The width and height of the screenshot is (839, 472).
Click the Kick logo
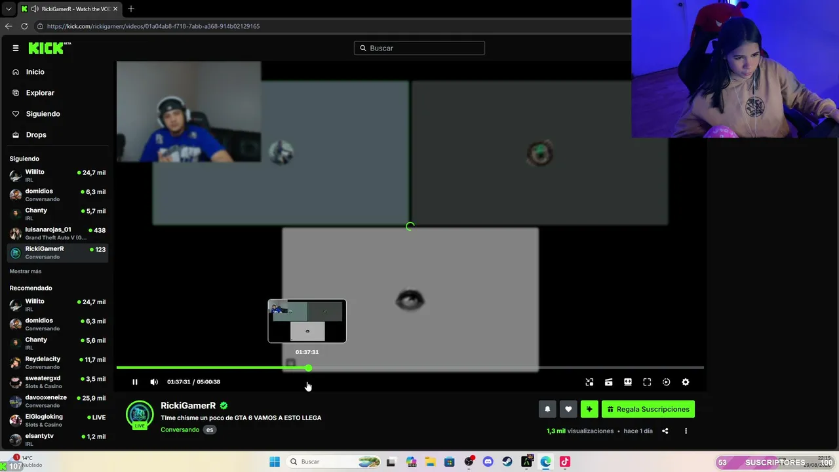49,48
